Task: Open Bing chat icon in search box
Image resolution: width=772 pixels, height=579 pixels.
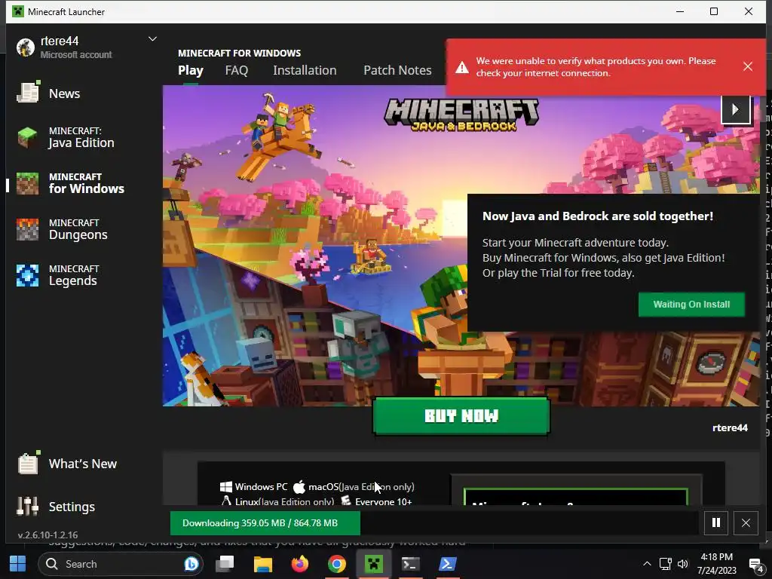Action: click(x=191, y=564)
